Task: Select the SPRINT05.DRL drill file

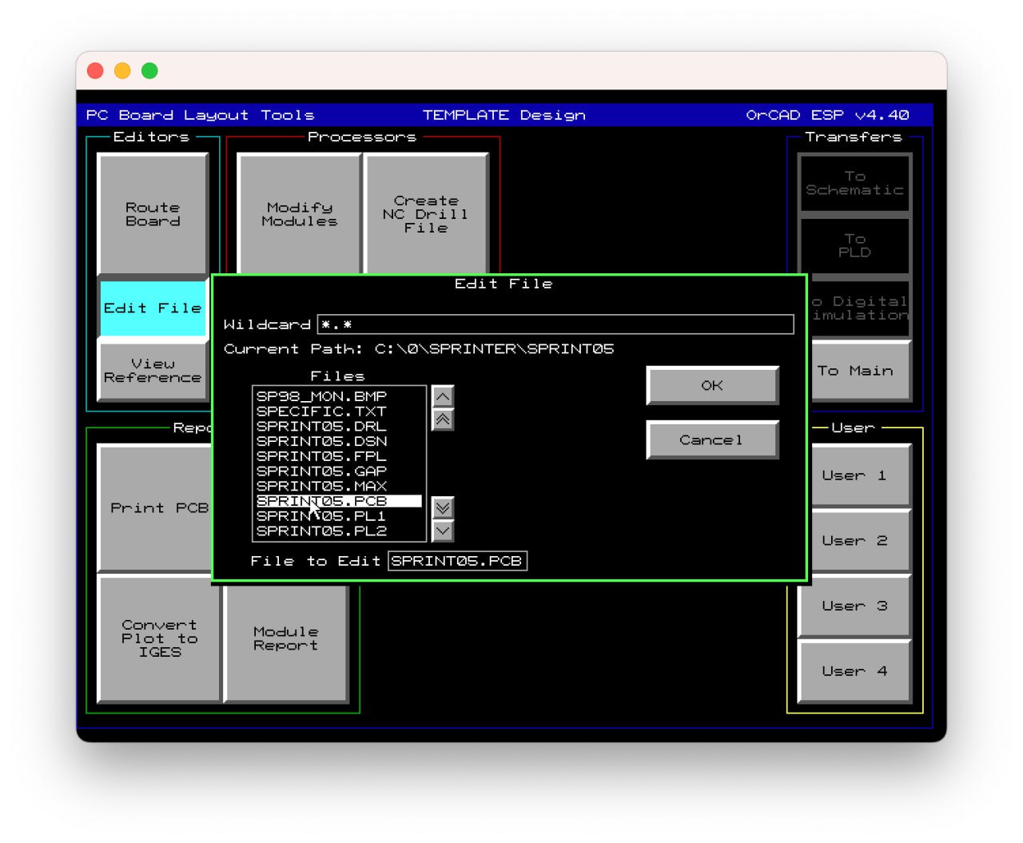Action: [321, 427]
